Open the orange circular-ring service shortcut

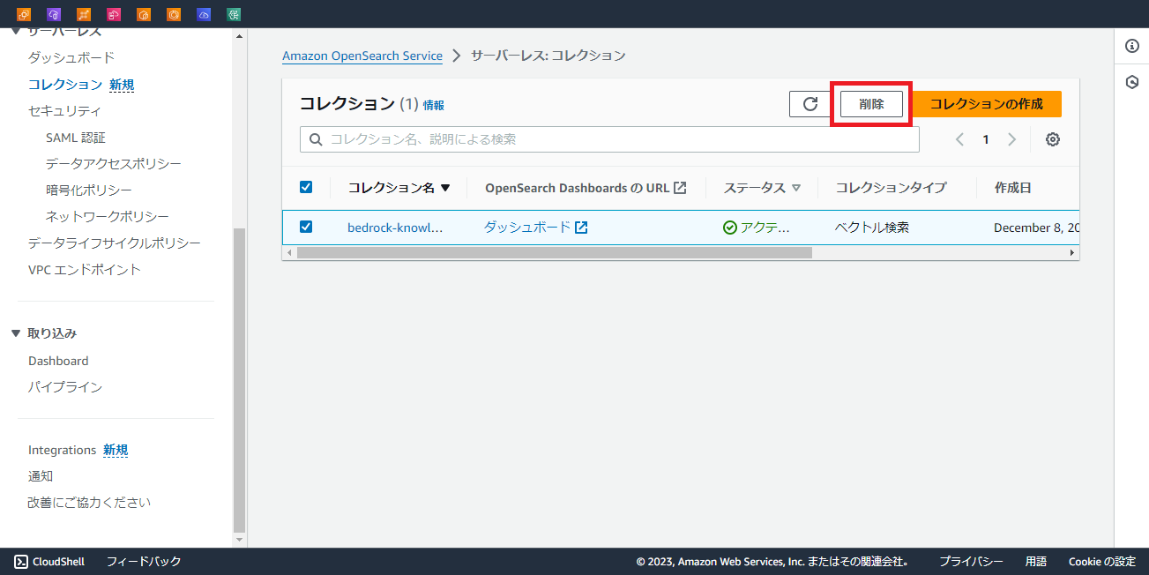(174, 14)
